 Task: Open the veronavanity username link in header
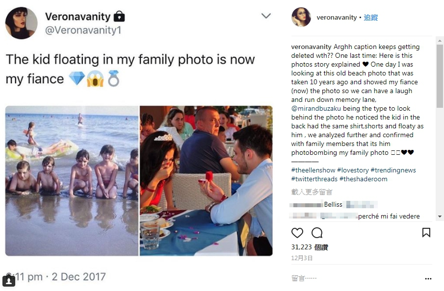(x=337, y=18)
